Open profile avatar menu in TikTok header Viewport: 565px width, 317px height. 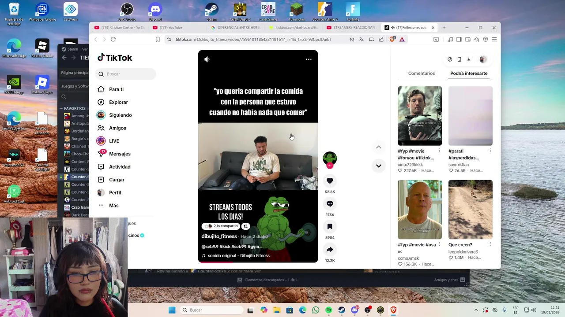pos(483,59)
